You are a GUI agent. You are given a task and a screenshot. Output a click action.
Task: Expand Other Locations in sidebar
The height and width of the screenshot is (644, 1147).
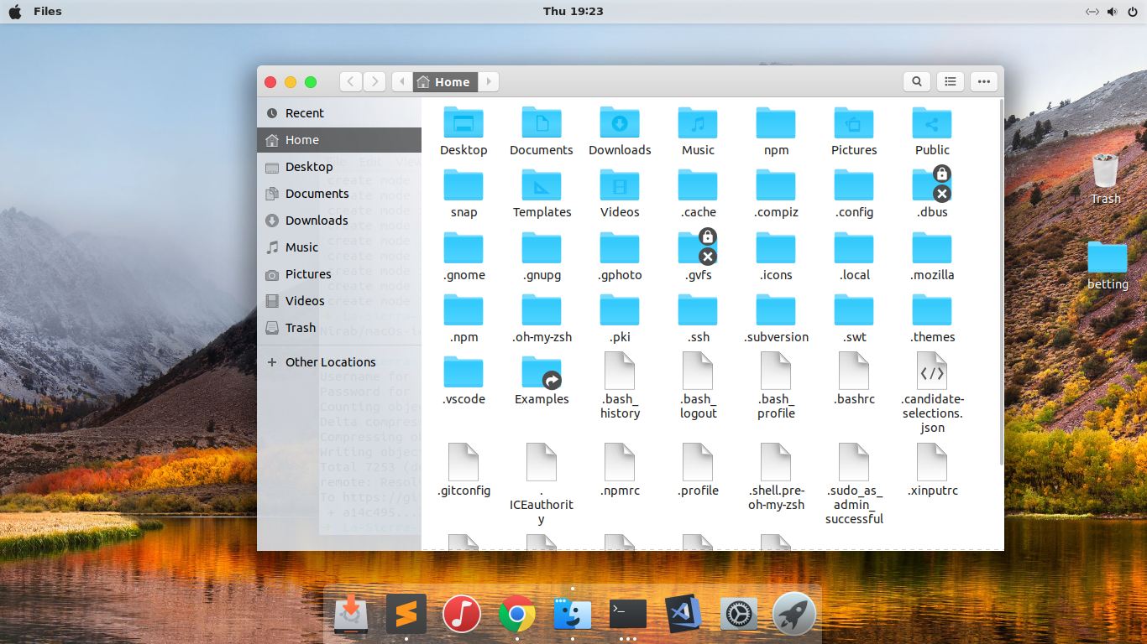[339, 362]
